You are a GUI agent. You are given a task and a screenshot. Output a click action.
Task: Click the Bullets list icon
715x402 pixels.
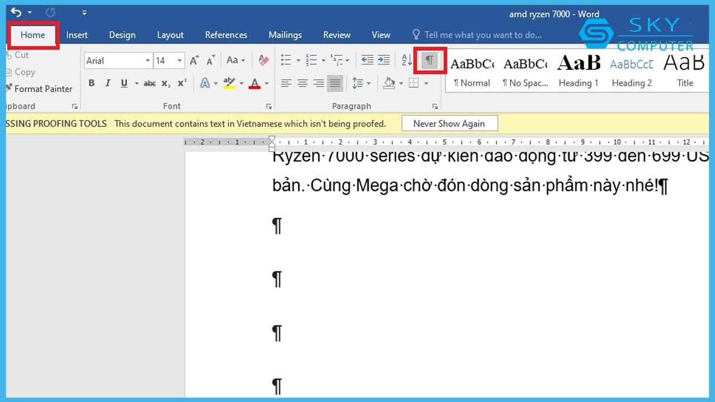coord(286,60)
